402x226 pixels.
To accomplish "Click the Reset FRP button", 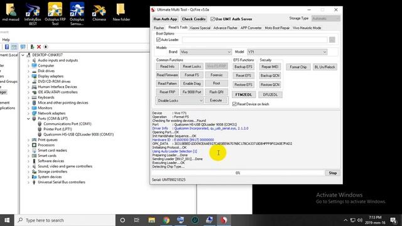I will coord(167,92).
